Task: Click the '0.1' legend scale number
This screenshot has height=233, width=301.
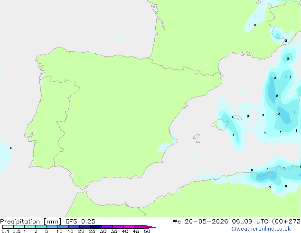Action: click(x=5, y=231)
